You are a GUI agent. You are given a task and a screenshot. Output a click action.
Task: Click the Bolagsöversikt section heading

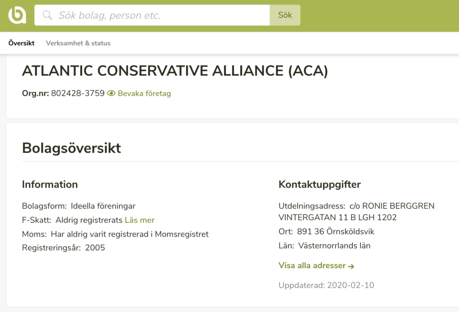pyautogui.click(x=71, y=148)
